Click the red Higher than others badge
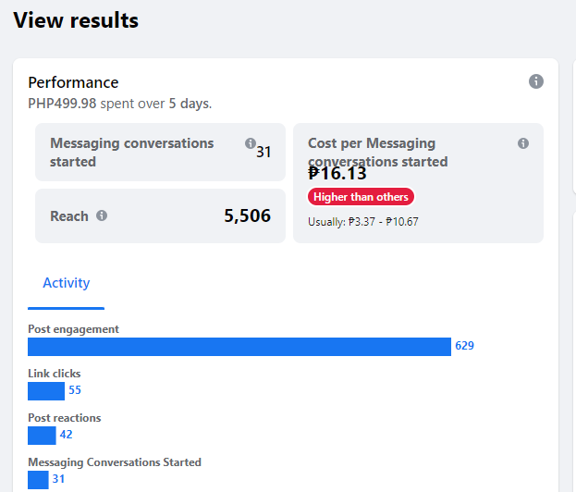 click(x=362, y=197)
